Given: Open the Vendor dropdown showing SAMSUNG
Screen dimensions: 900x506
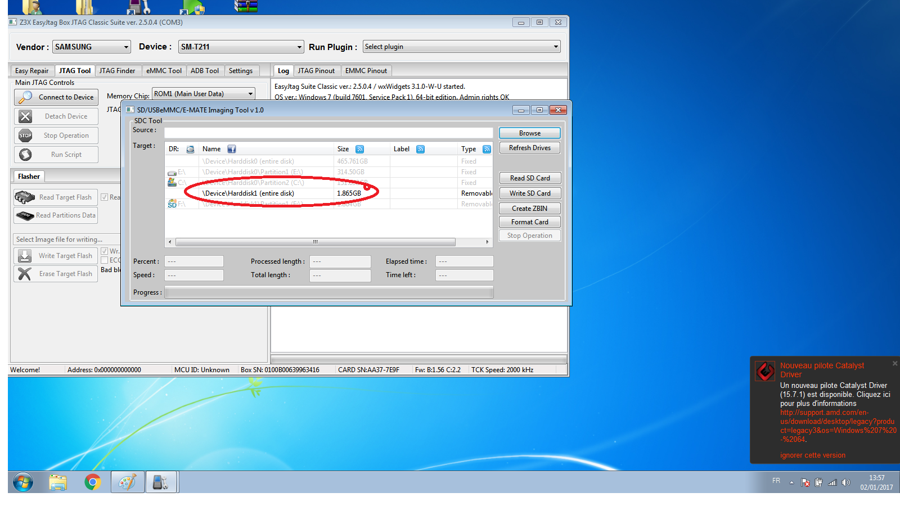Looking at the screenshot, I should [92, 47].
